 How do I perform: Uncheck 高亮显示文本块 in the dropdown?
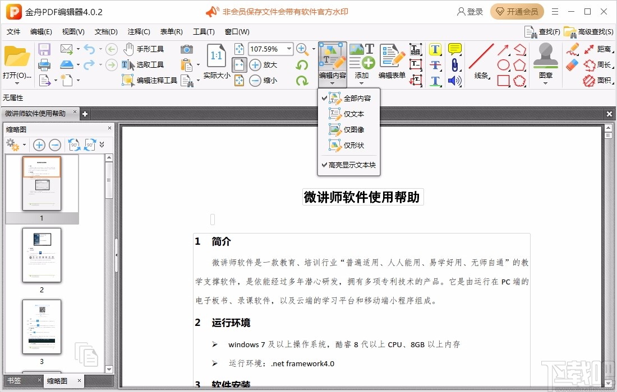click(349, 165)
